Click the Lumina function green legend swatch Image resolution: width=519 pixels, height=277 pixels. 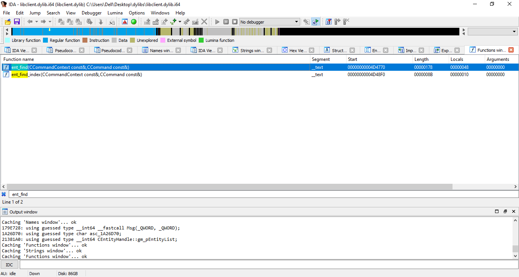pos(201,40)
